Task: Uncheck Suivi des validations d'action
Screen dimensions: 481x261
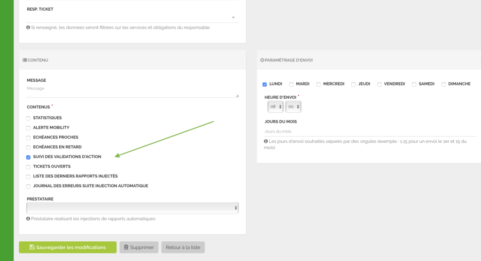Action: 29,157
